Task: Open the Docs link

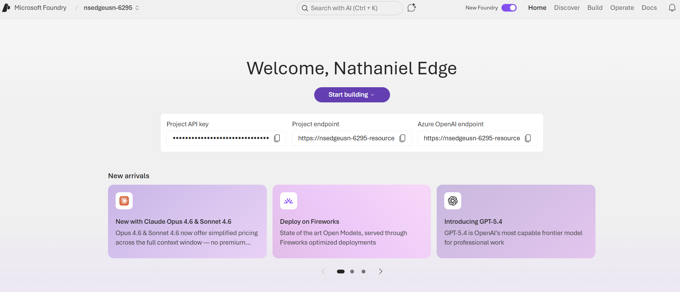Action: click(x=649, y=8)
